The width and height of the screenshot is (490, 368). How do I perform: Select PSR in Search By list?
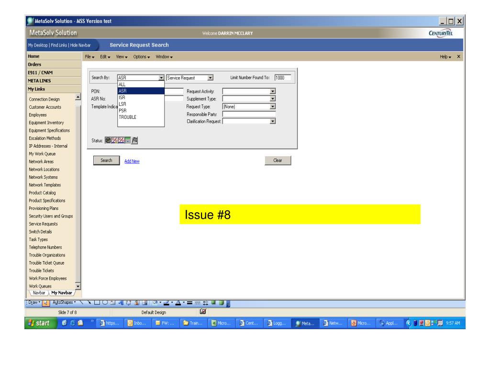pos(141,111)
